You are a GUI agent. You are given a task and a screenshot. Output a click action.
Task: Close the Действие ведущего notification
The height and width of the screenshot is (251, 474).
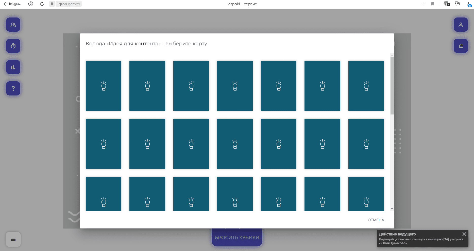point(464,234)
